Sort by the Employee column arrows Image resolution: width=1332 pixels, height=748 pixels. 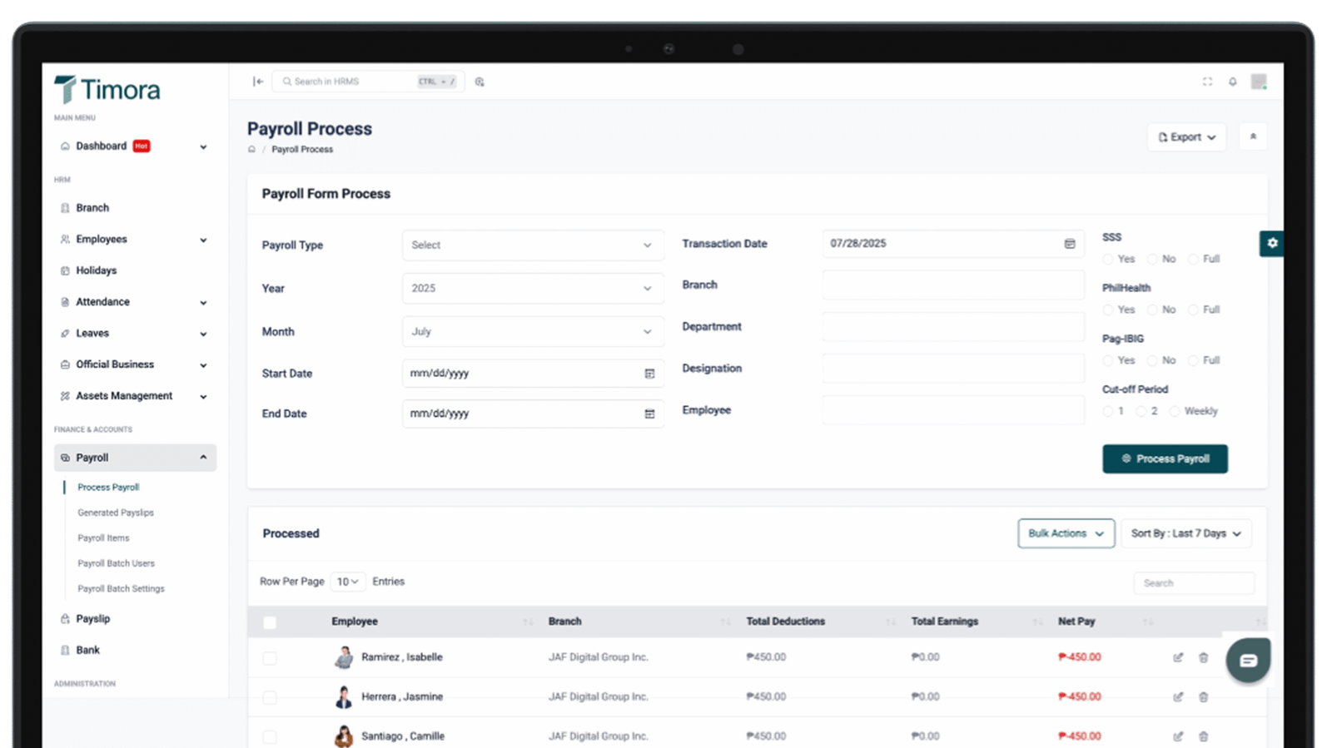point(527,622)
